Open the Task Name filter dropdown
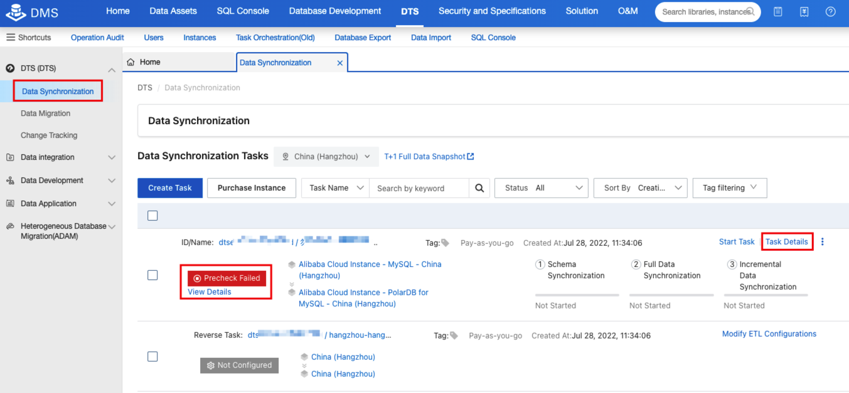849x393 pixels. 335,188
